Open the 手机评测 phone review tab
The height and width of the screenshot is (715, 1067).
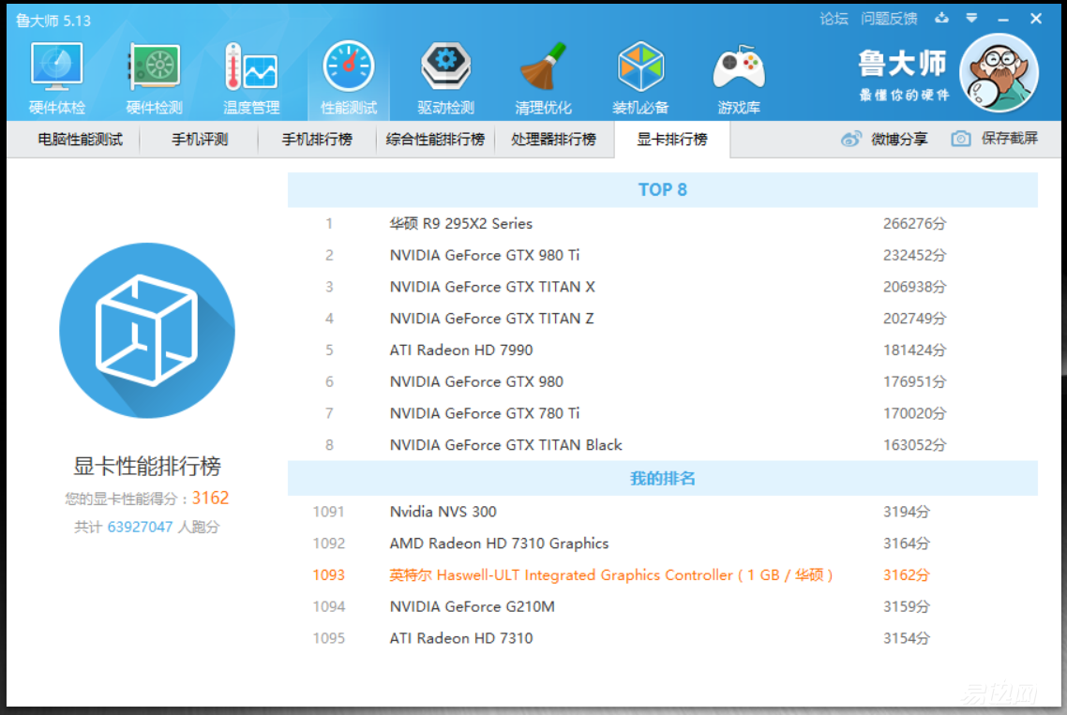(199, 139)
